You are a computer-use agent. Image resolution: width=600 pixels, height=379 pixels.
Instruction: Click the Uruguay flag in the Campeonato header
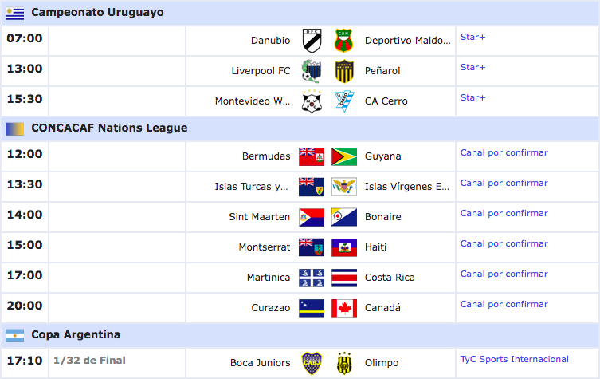pyautogui.click(x=15, y=13)
